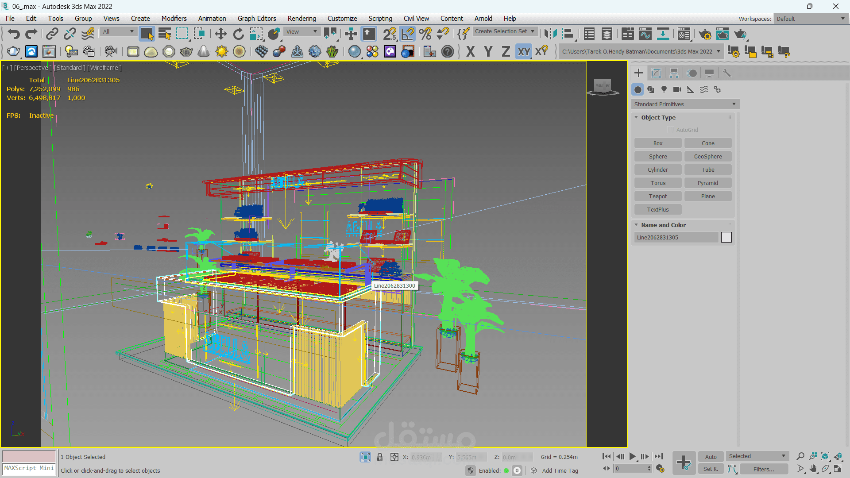Toggle the Angle Snap icon
The height and width of the screenshot is (478, 850).
[x=407, y=34]
